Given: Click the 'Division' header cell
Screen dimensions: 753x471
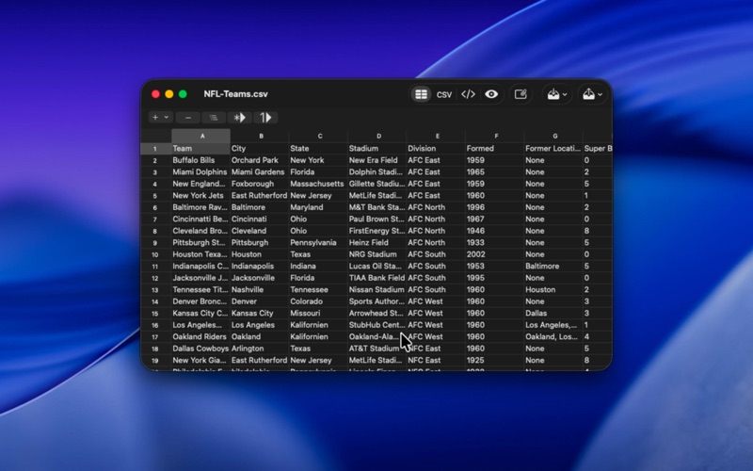Looking at the screenshot, I should (x=436, y=149).
